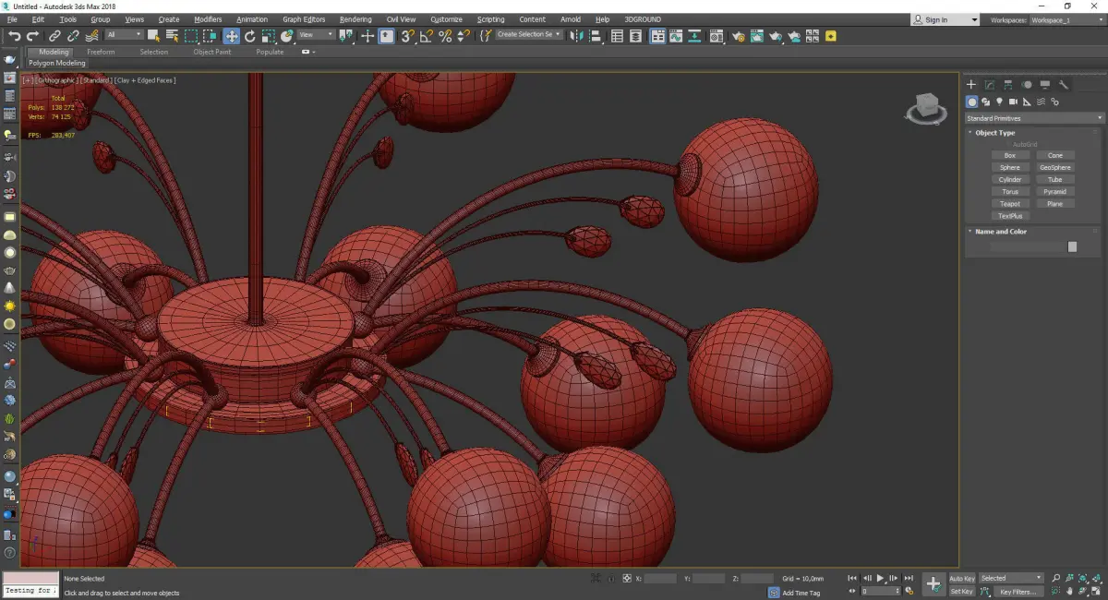This screenshot has width=1108, height=600.
Task: Collapse the Object Type rollout
Action: (994, 133)
